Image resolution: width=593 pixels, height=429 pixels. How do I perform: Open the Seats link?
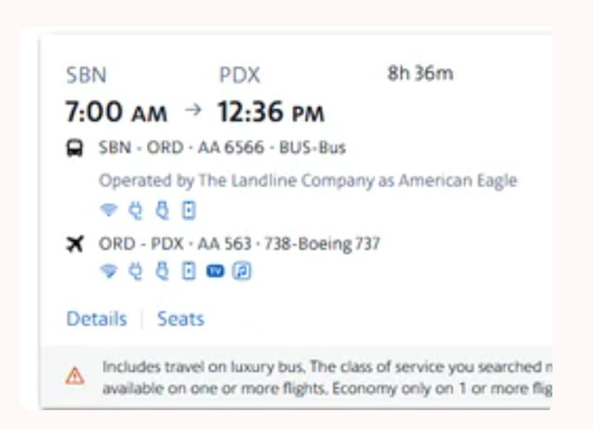coord(181,319)
